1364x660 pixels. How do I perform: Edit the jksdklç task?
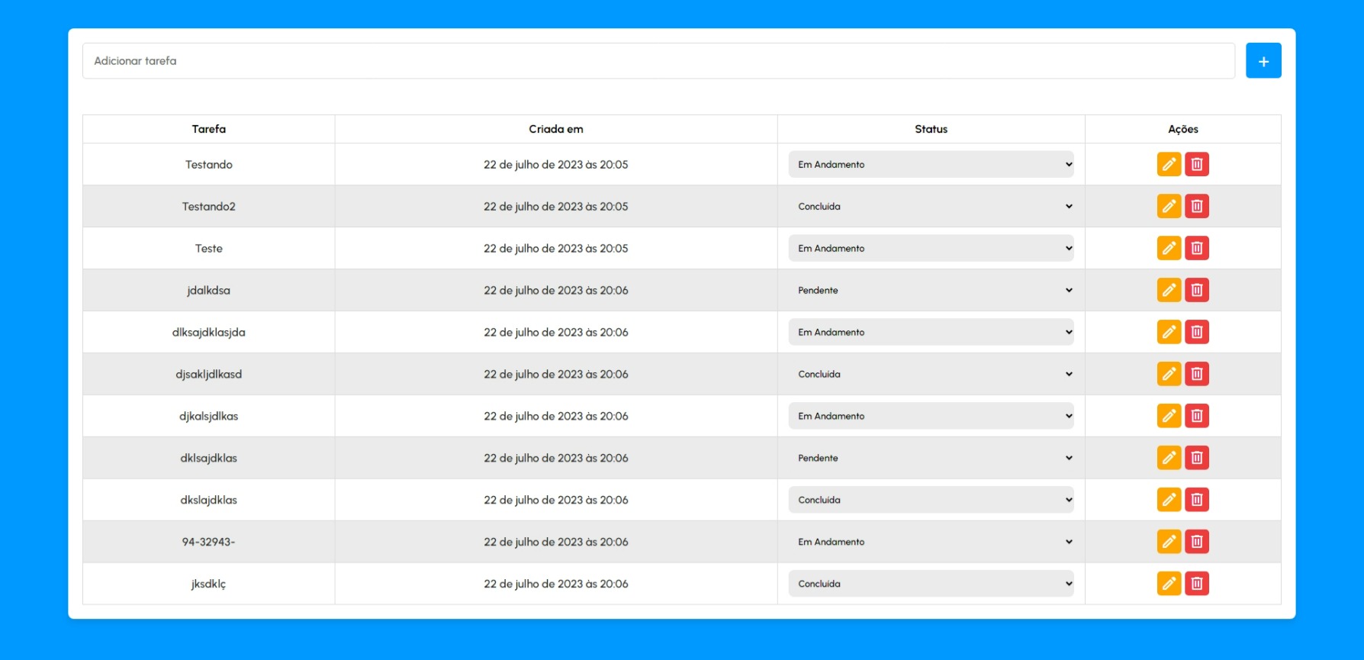click(x=1169, y=584)
